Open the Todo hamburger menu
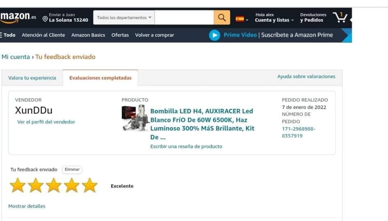 point(8,35)
